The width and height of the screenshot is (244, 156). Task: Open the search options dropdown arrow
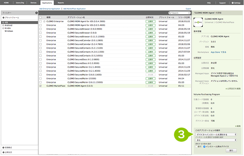tap(171, 13)
